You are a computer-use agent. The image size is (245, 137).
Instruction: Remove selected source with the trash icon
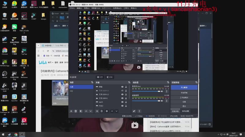click(x=102, y=111)
